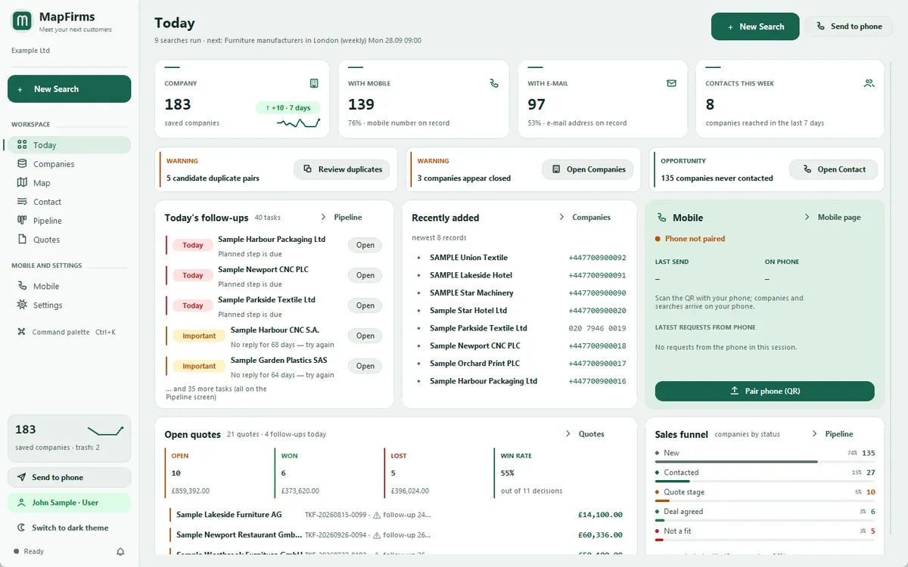Click the New funnel progress bar
The width and height of the screenshot is (908, 567).
[x=765, y=461]
